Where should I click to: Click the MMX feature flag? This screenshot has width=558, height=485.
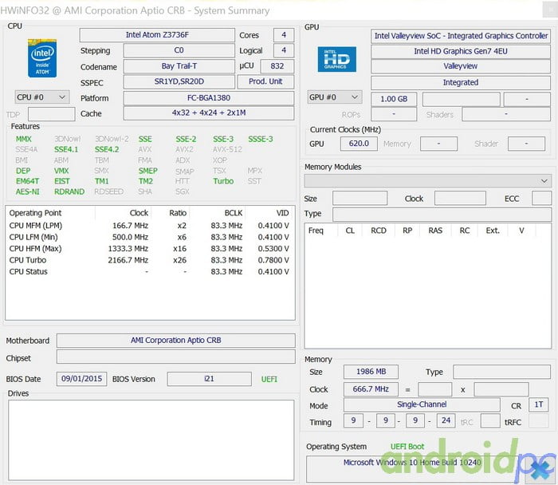23,140
